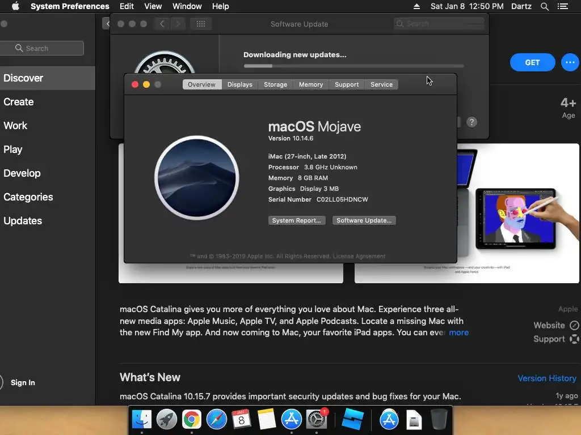Open Google Chrome from the dock
Viewport: 581px width, 435px height.
coord(192,420)
